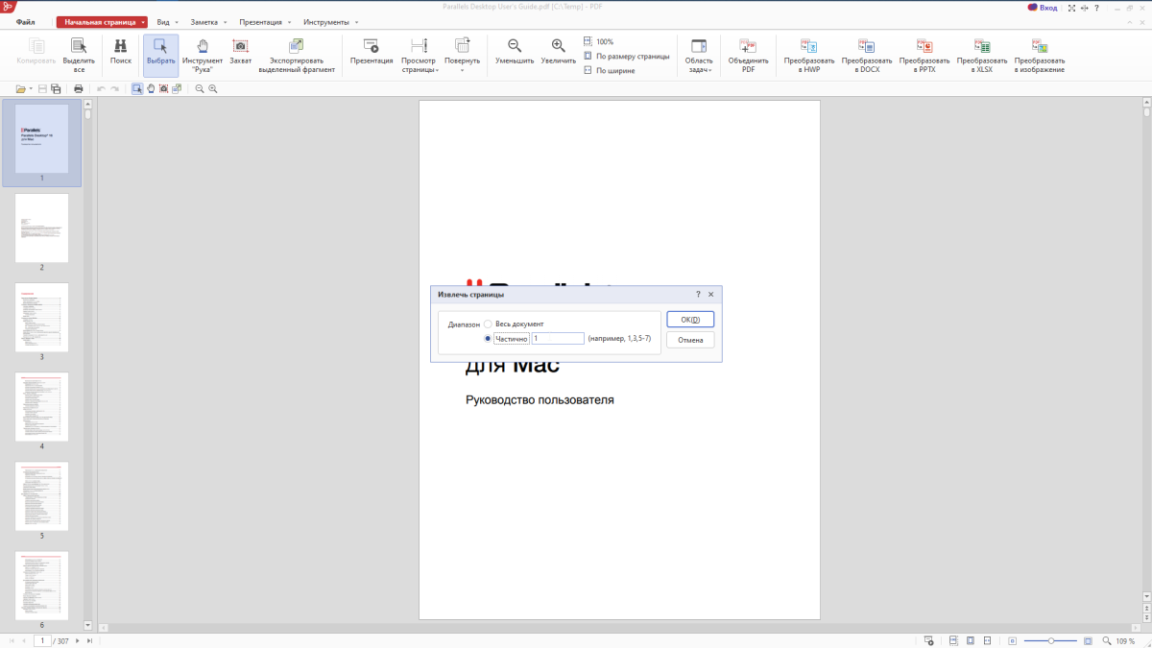Click zoom slider minimum end icon
This screenshot has width=1152, height=648.
tap(1011, 640)
